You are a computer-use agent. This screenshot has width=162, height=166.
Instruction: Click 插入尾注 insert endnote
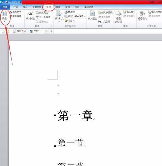pyautogui.click(x=42, y=13)
